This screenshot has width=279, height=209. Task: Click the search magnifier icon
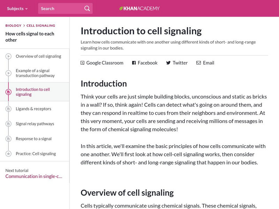coord(87,8)
